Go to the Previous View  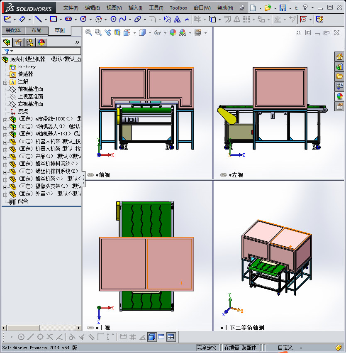(x=108, y=33)
